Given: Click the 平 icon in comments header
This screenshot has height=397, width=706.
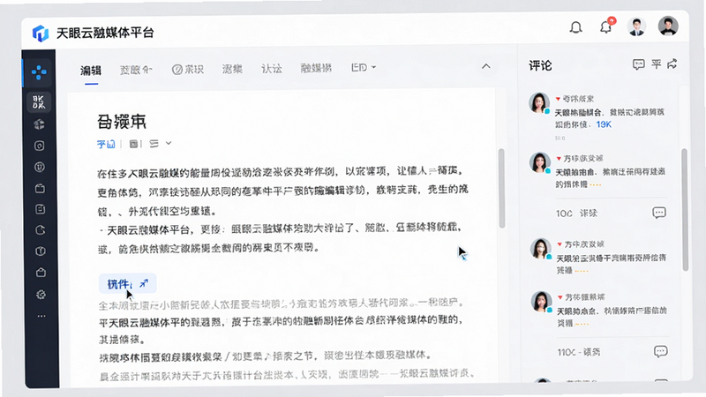Looking at the screenshot, I should (x=657, y=64).
